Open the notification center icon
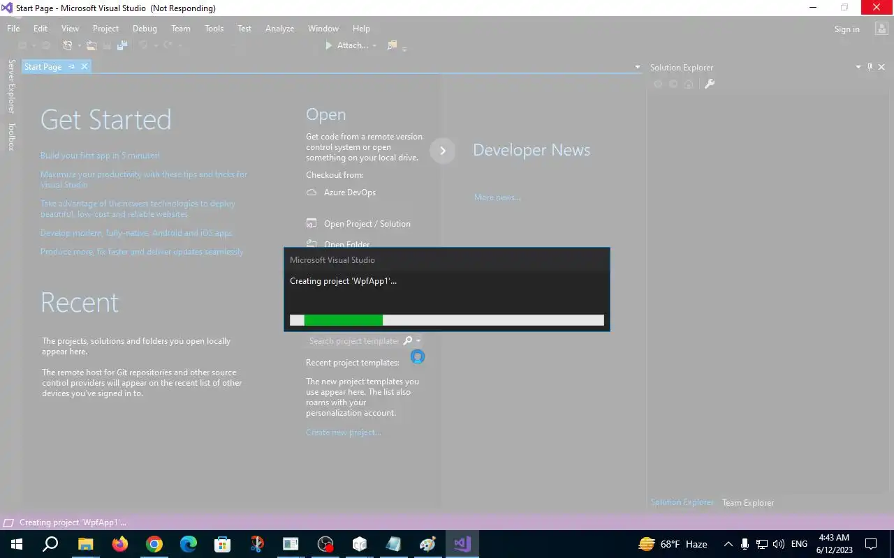The image size is (894, 558). [x=871, y=544]
